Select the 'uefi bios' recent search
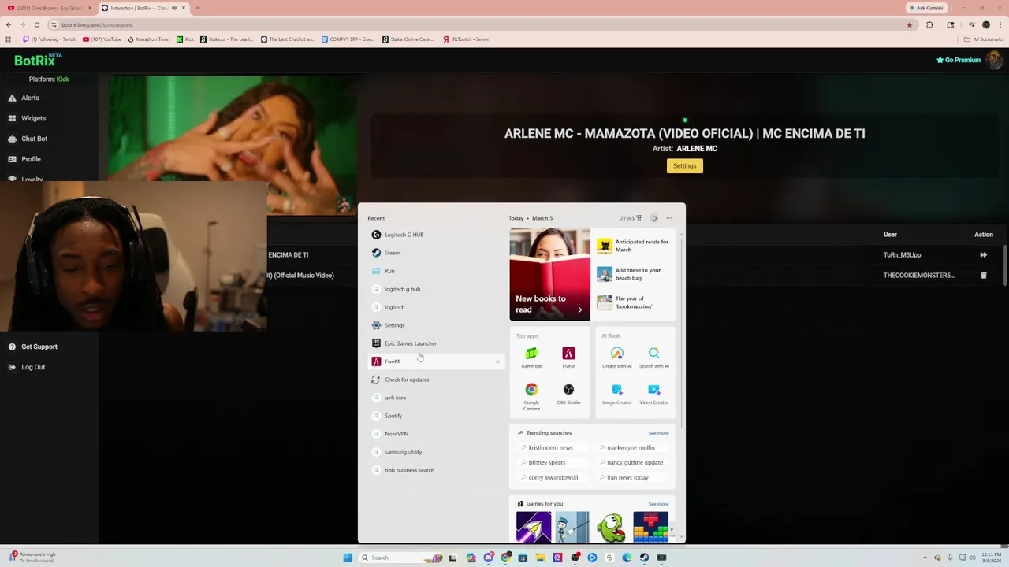This screenshot has height=567, width=1009. click(435, 398)
